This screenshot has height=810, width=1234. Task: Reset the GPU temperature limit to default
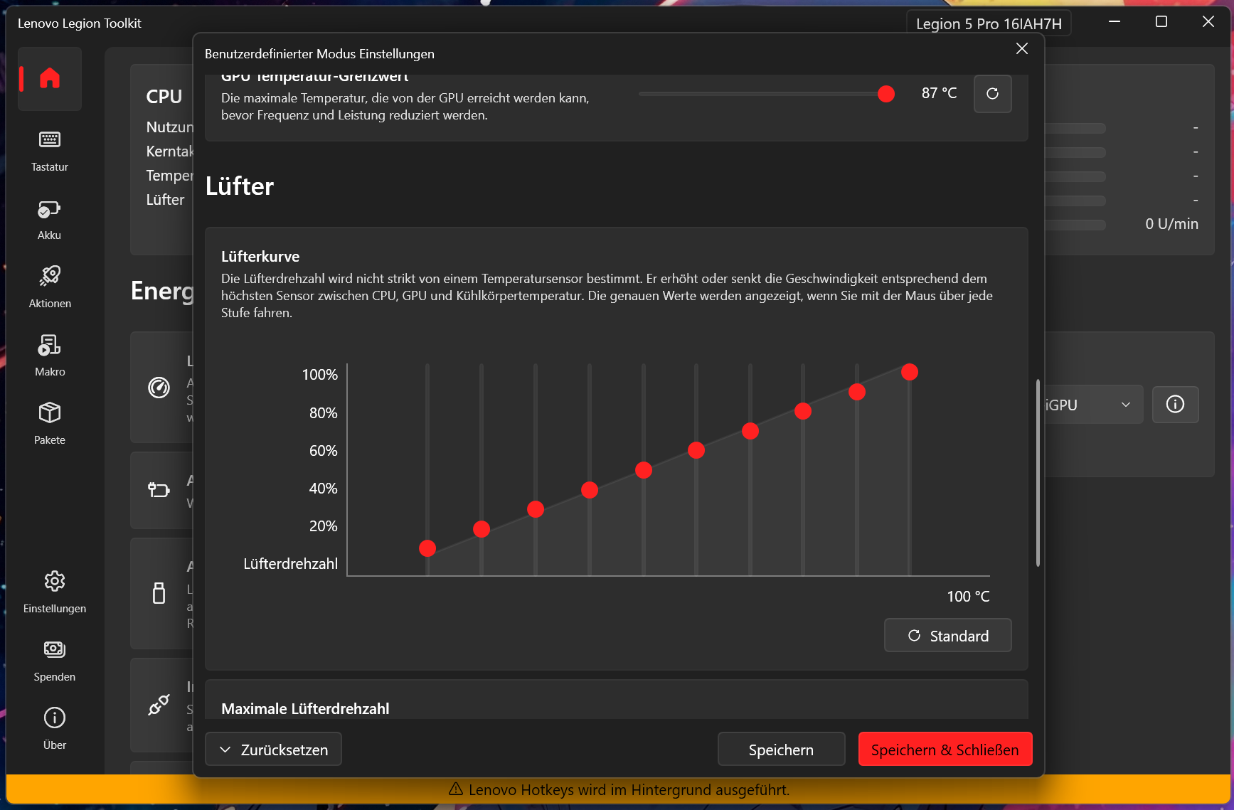point(992,94)
